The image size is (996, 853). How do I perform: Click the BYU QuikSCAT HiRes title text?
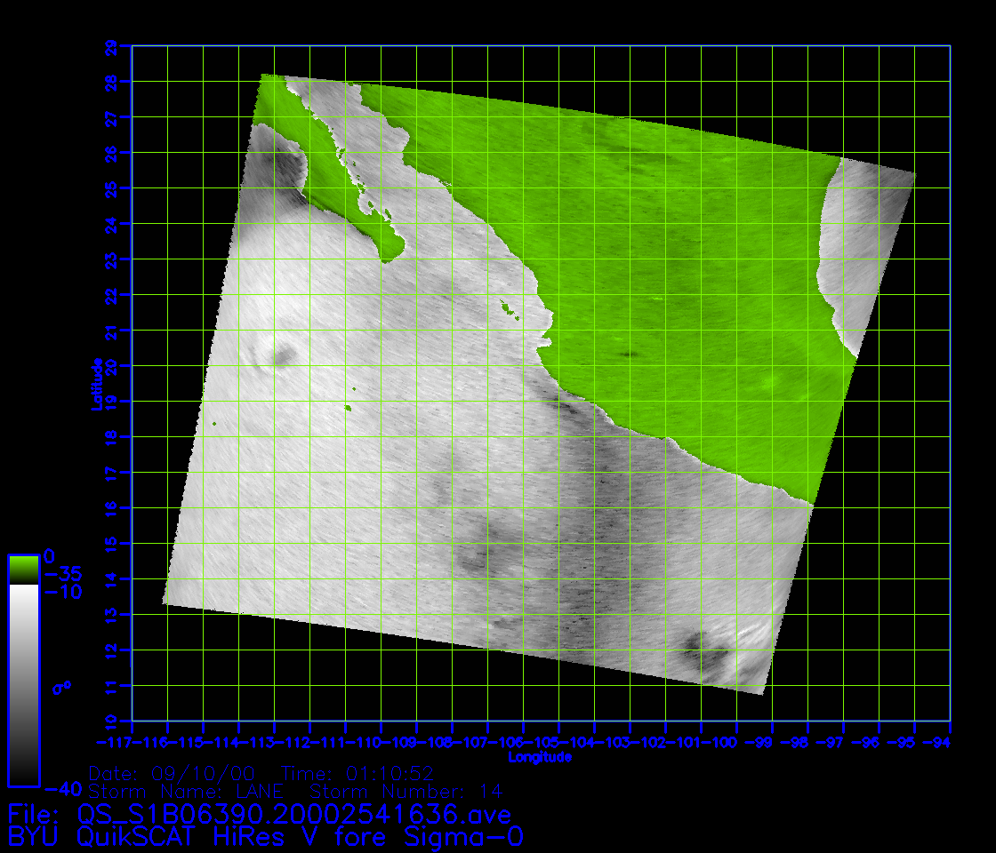265,837
